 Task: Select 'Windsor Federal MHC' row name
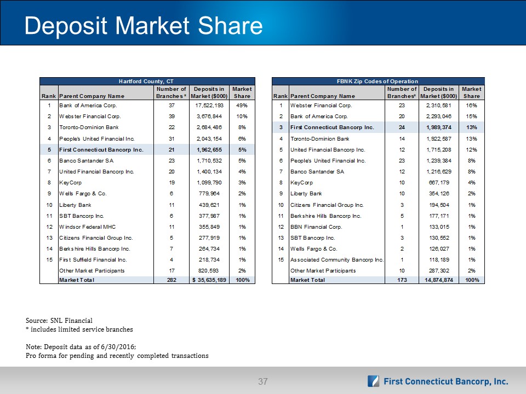click(87, 227)
